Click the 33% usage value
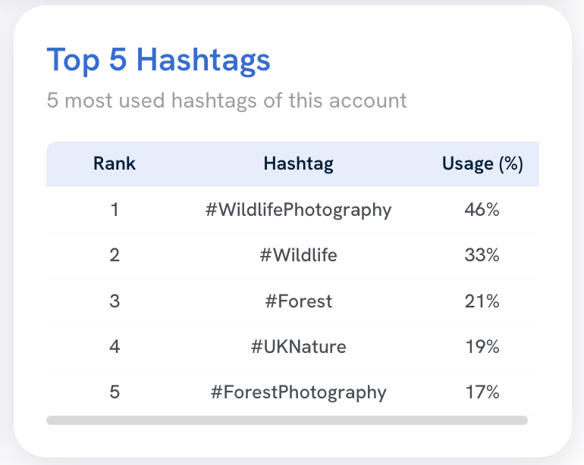 click(x=482, y=255)
